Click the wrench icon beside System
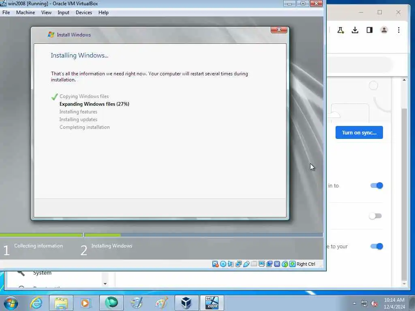Viewport: 415px width, 311px height. (21, 273)
